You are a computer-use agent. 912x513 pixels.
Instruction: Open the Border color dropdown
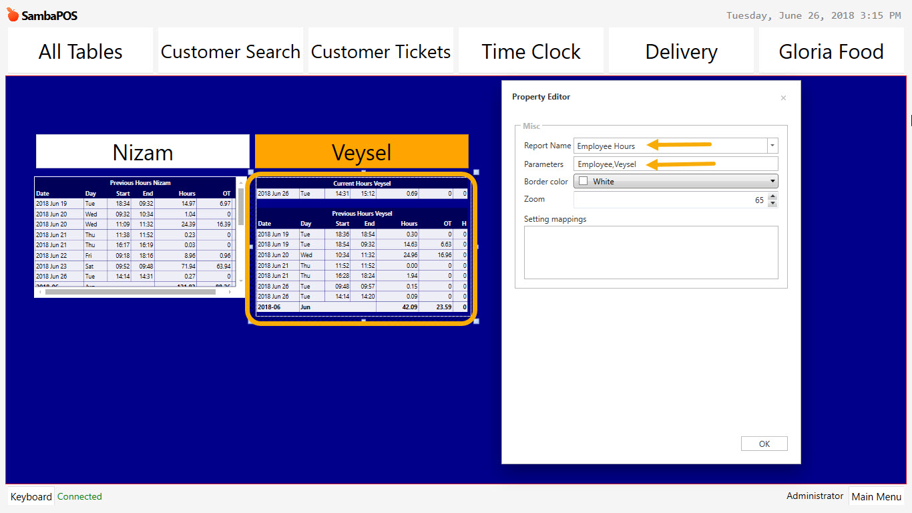(x=772, y=180)
